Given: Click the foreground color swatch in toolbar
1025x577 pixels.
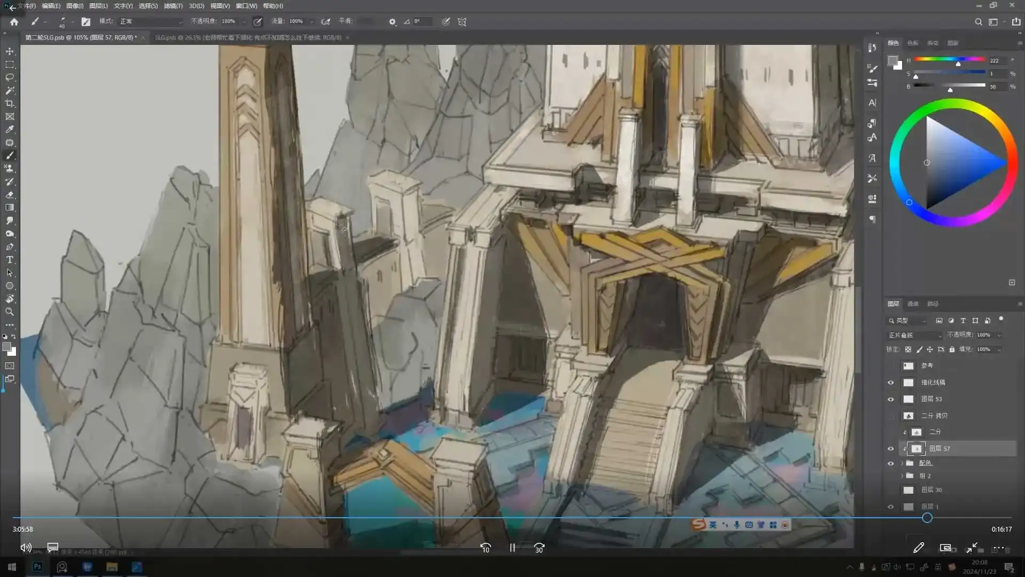Looking at the screenshot, I should click(6, 347).
